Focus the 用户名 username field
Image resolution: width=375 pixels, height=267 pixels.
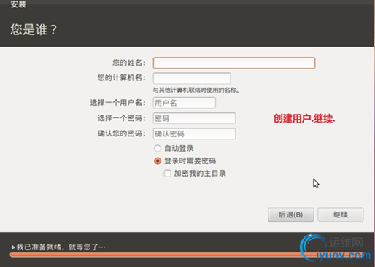click(x=185, y=103)
